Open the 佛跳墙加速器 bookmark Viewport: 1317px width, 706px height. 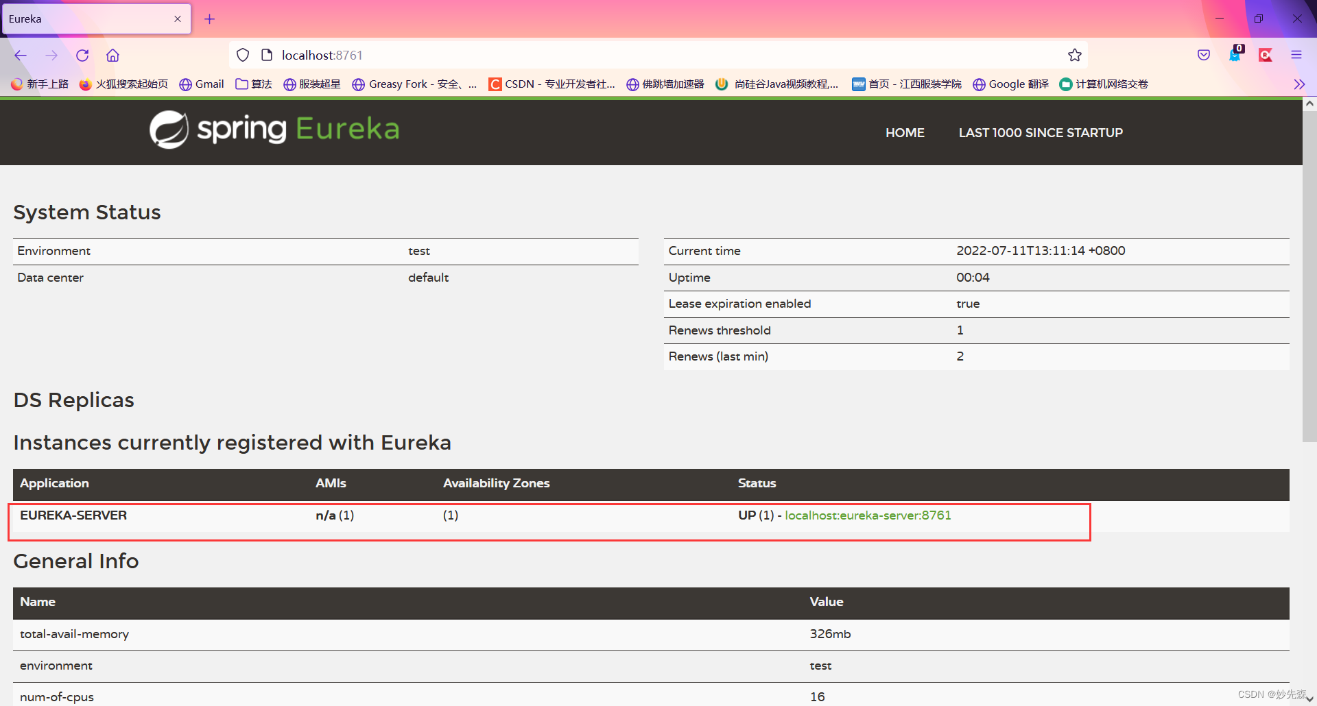coord(665,84)
